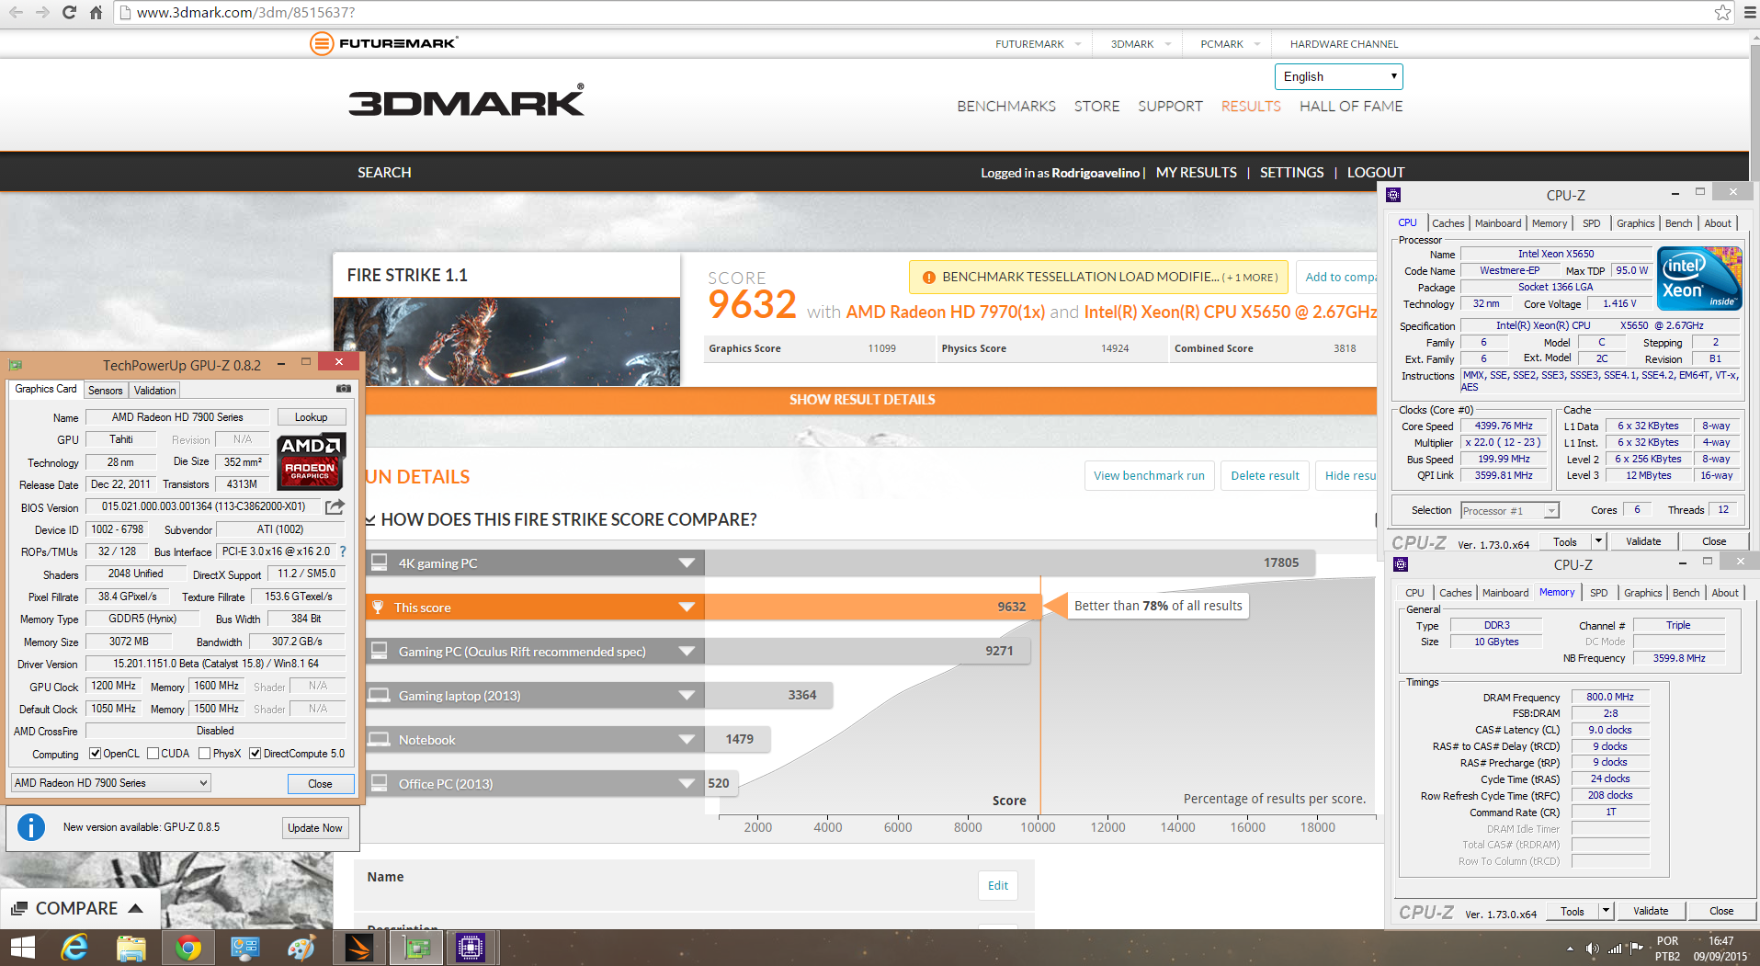Click the AMD Radeon Graphics logo in GPU-Z
1760x966 pixels.
tap(312, 460)
